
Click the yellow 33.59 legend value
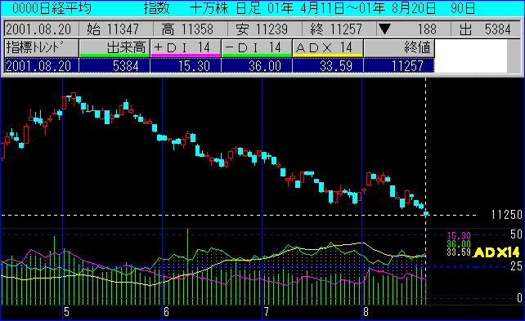click(x=459, y=252)
